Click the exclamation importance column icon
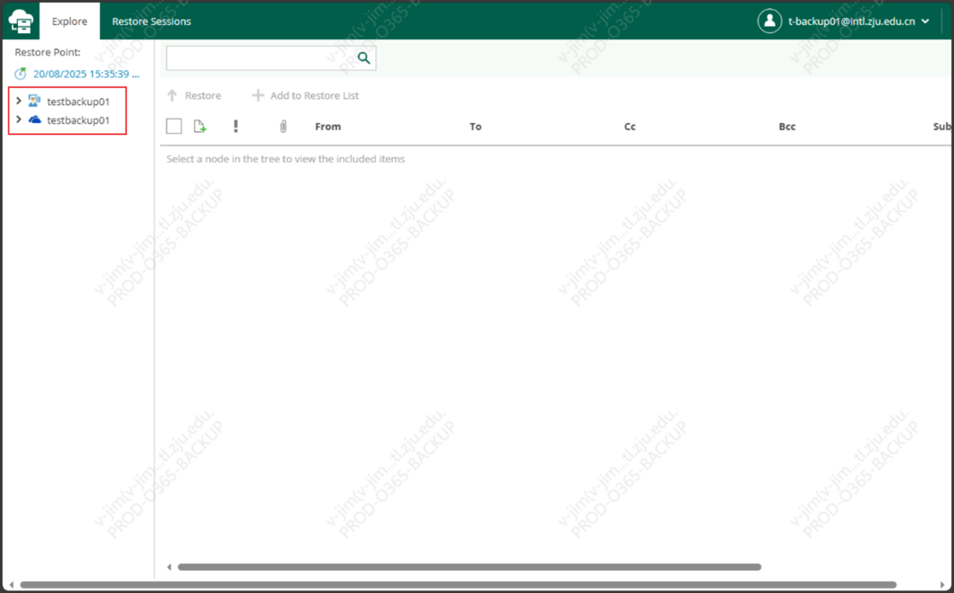 tap(236, 126)
